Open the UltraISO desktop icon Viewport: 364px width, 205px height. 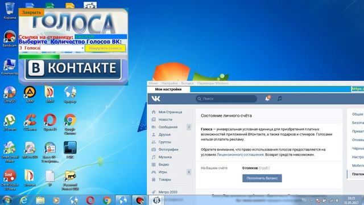point(10,95)
